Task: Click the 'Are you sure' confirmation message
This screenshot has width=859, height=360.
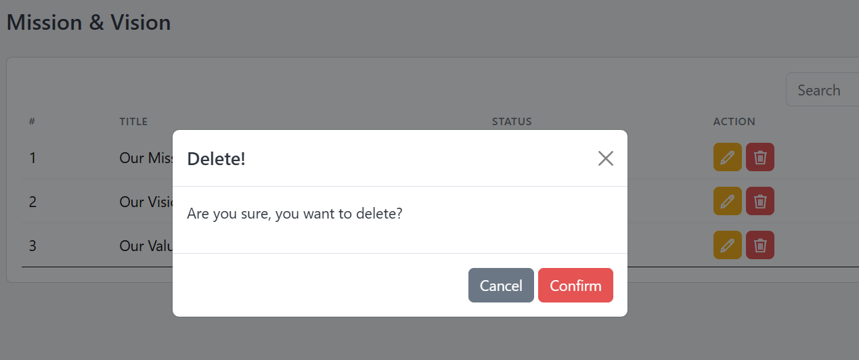Action: click(294, 214)
